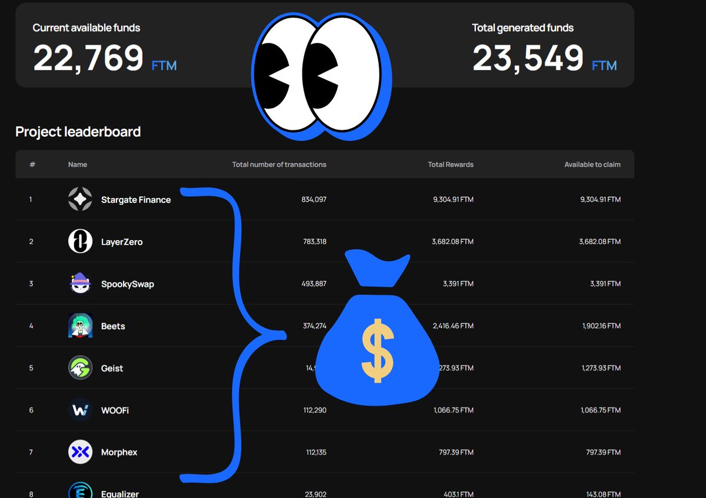The image size is (706, 498).
Task: Click the 'Total Rewards' column header
Action: (x=451, y=165)
